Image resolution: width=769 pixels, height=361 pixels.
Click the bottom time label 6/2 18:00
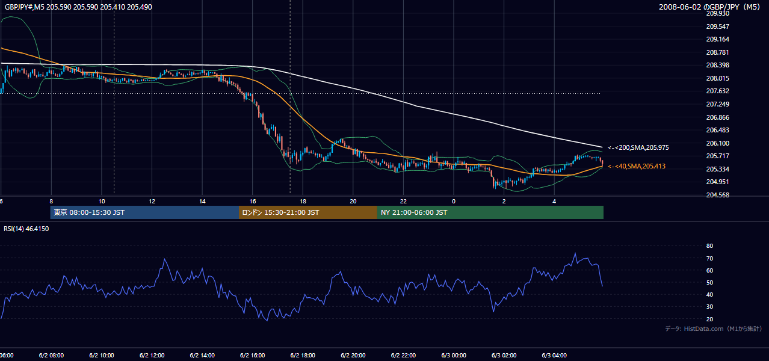pos(302,356)
